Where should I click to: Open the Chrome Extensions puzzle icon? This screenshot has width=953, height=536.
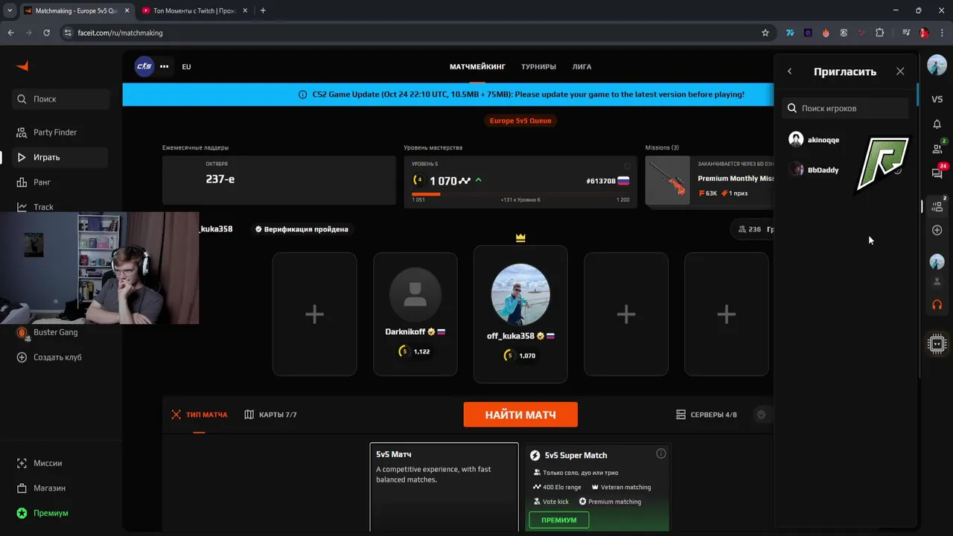click(x=880, y=33)
